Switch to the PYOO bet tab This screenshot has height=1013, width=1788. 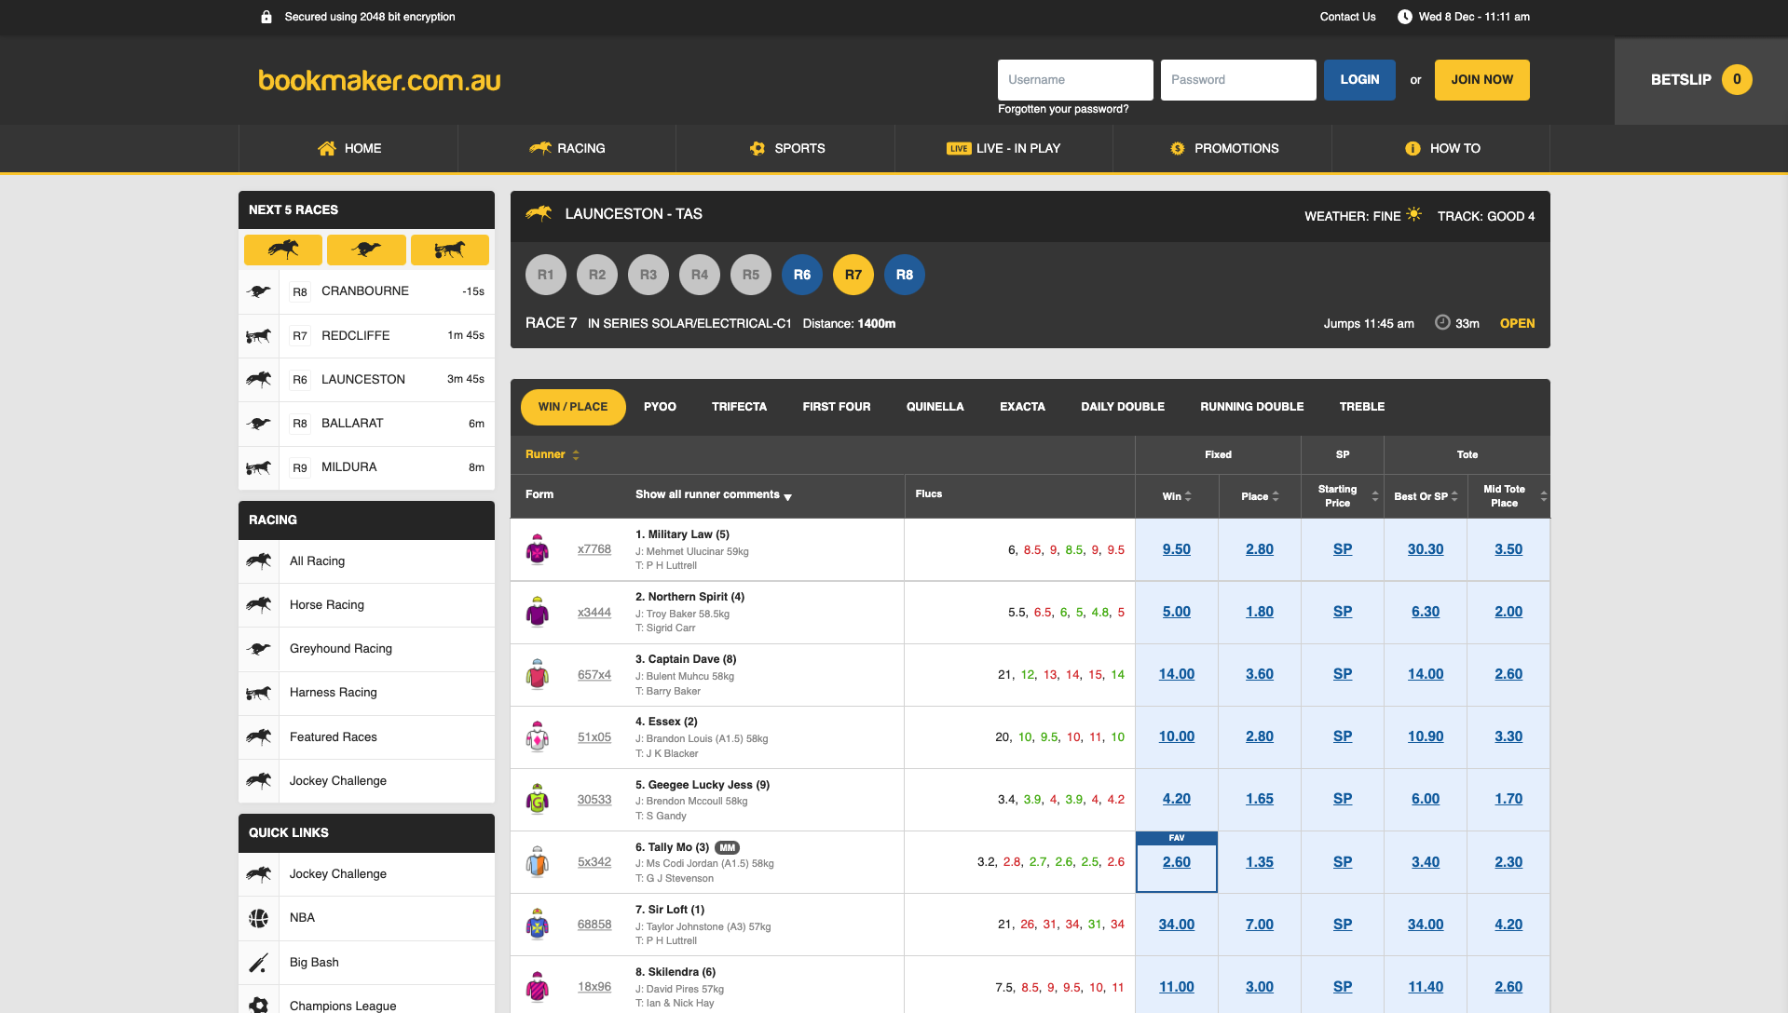point(660,407)
